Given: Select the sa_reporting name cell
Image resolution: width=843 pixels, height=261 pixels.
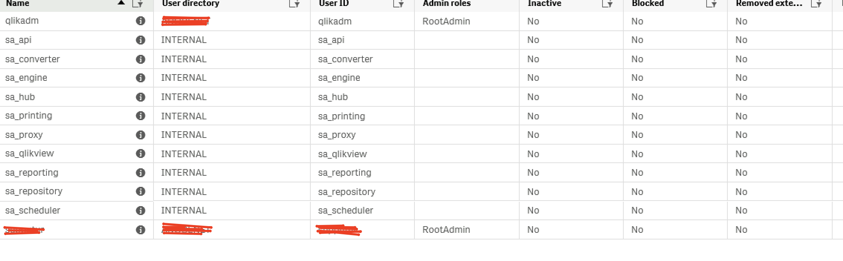Looking at the screenshot, I should (32, 173).
